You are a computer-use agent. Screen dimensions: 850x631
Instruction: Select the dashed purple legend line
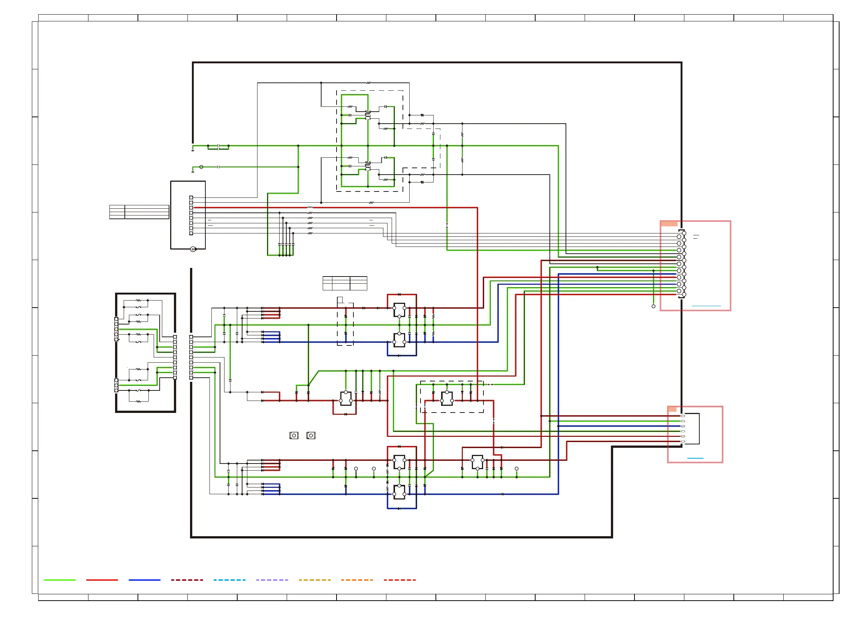pyautogui.click(x=272, y=580)
